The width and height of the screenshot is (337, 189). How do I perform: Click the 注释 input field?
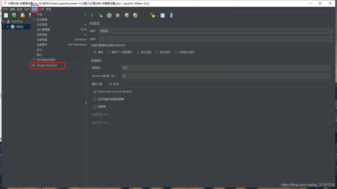pos(216,39)
